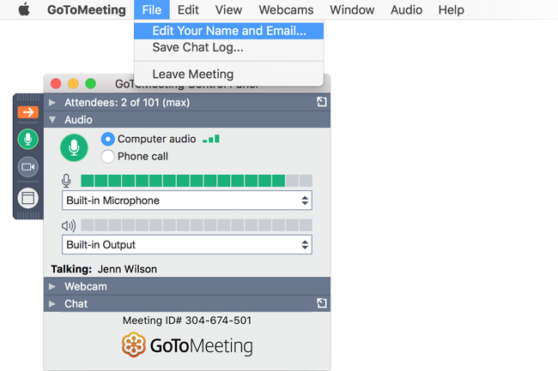Click the GoToMeeting daisy logo
558x371 pixels.
tap(133, 344)
